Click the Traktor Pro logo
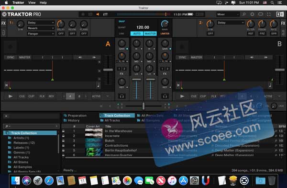287x188 pixels. pos(22,14)
